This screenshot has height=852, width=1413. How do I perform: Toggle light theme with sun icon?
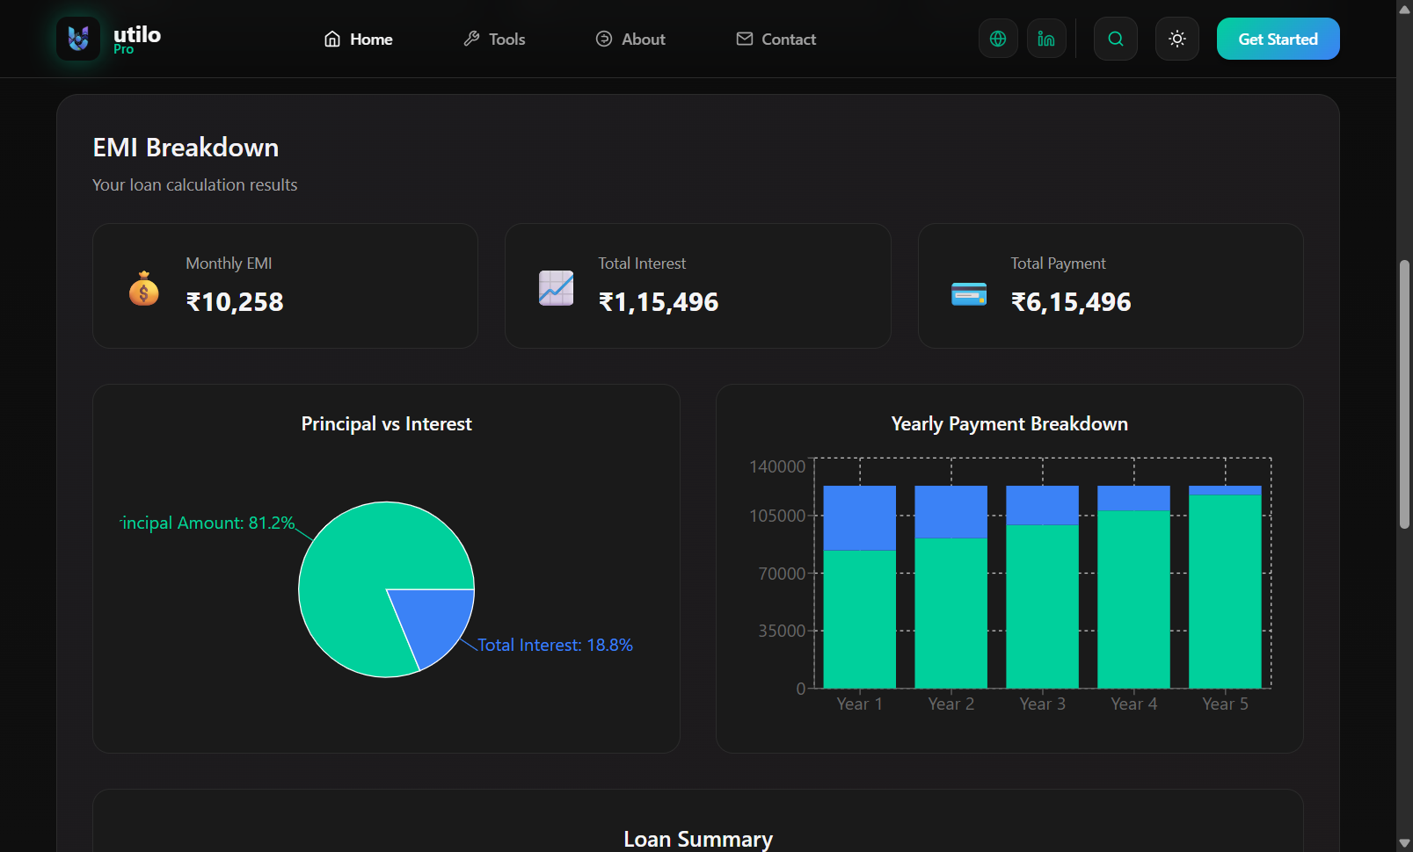click(1176, 39)
